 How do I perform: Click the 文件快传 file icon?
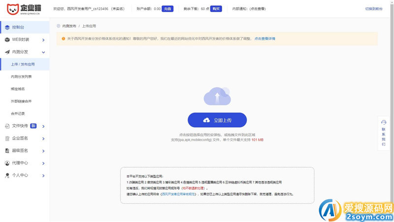(7, 126)
